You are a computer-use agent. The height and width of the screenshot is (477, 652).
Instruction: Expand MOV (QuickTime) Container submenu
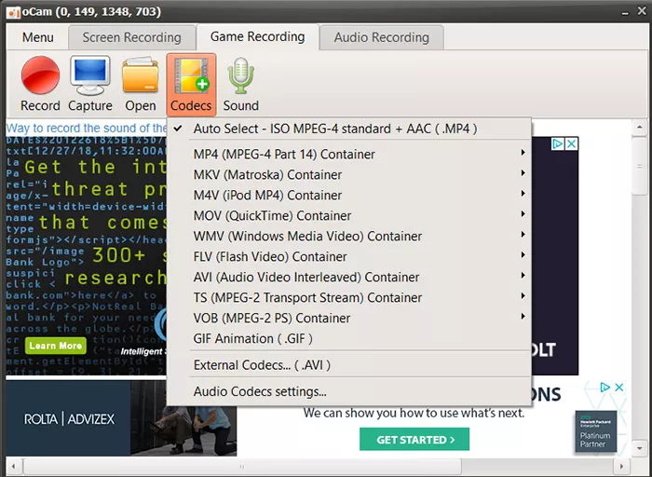pos(349,215)
